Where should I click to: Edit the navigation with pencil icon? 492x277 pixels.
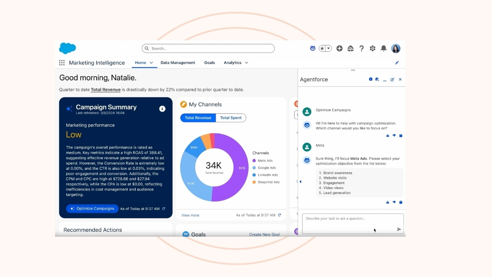pos(397,63)
